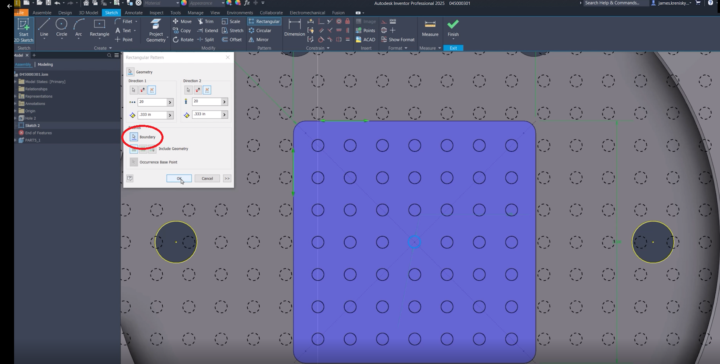Select the Arc sketch tool
The height and width of the screenshot is (364, 720).
[x=79, y=28]
